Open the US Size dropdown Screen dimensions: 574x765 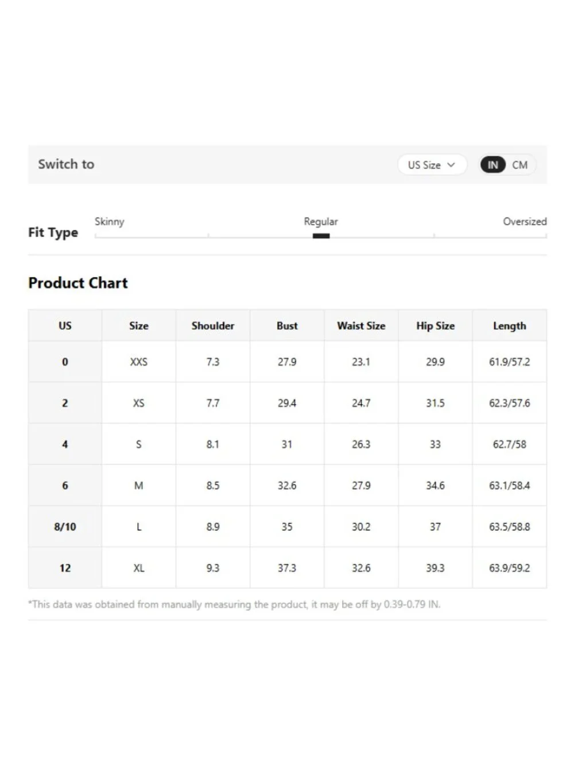(432, 165)
